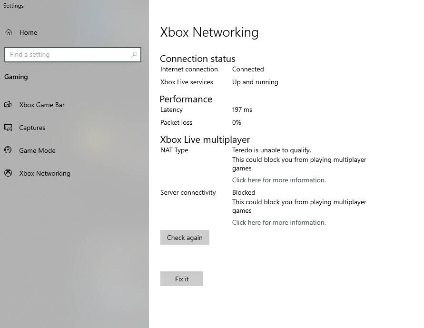The image size is (424, 328).
Task: Click the Check again button
Action: pos(185,238)
